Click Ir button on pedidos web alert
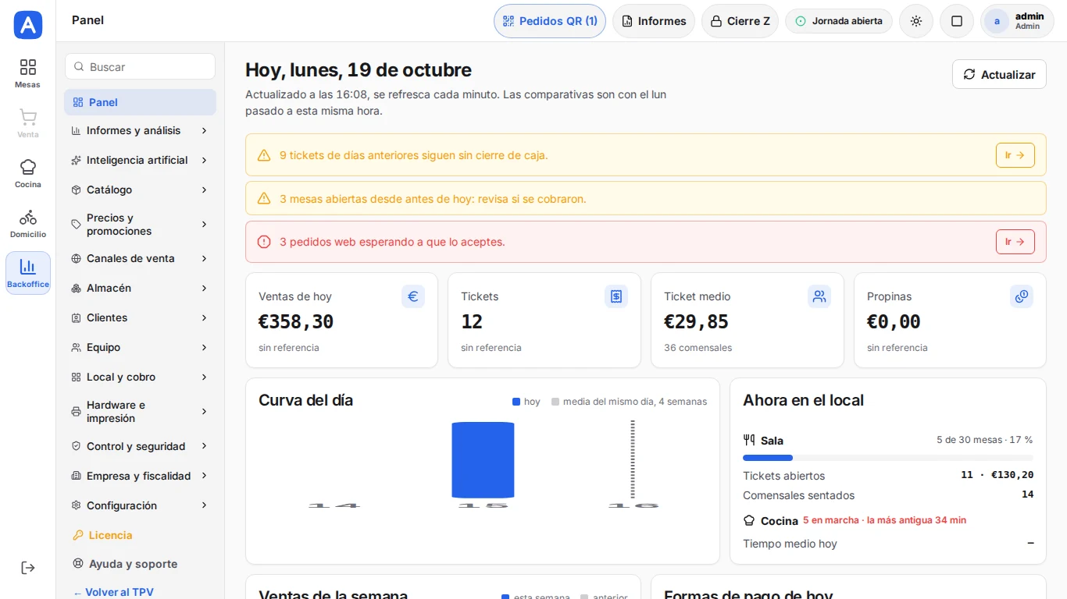The height and width of the screenshot is (599, 1067). pyautogui.click(x=1015, y=242)
